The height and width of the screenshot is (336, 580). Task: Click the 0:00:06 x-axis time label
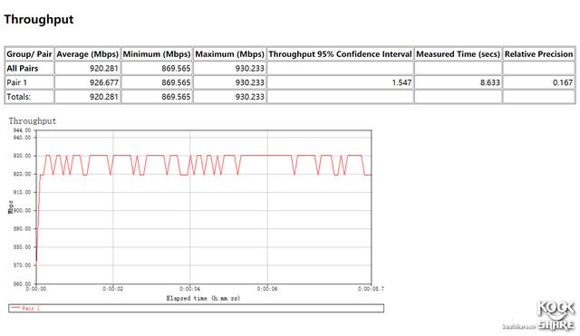[267, 289]
